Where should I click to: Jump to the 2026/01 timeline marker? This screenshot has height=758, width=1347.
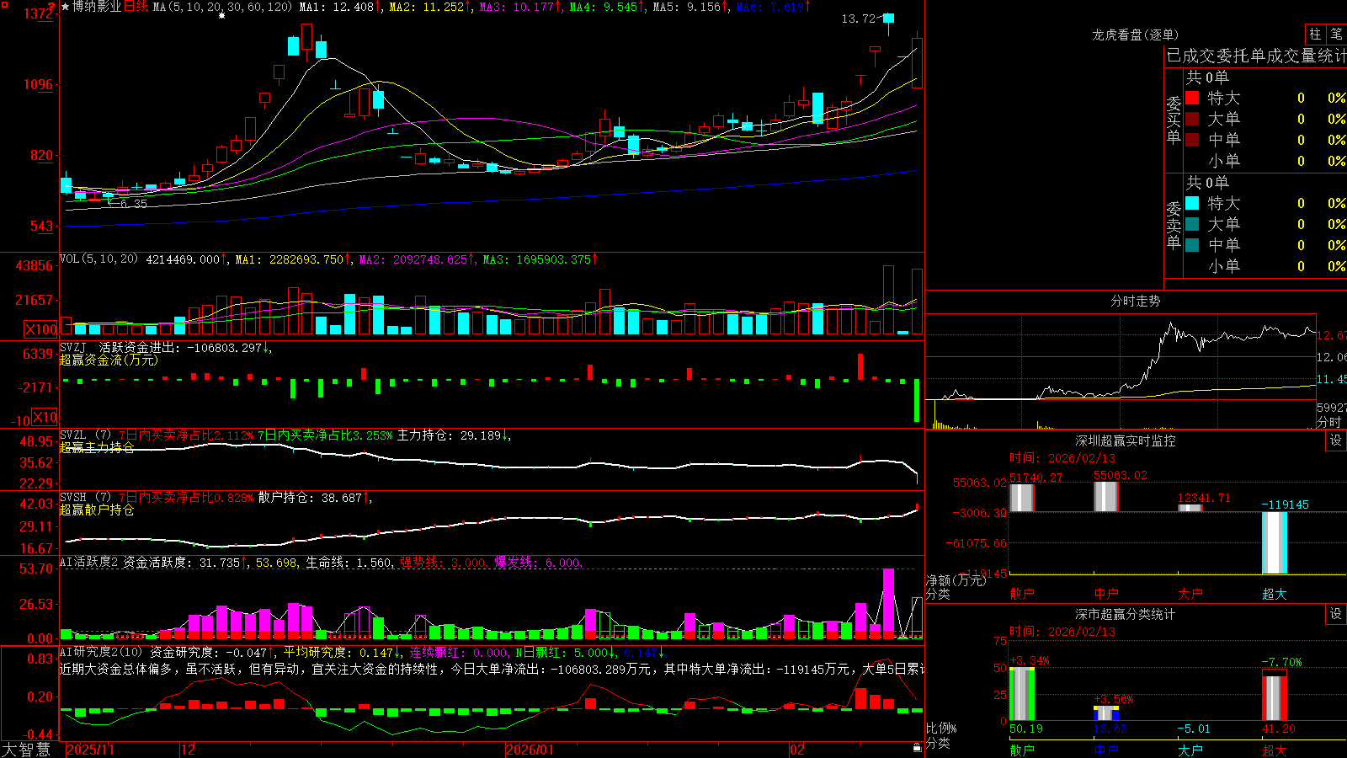click(x=530, y=750)
